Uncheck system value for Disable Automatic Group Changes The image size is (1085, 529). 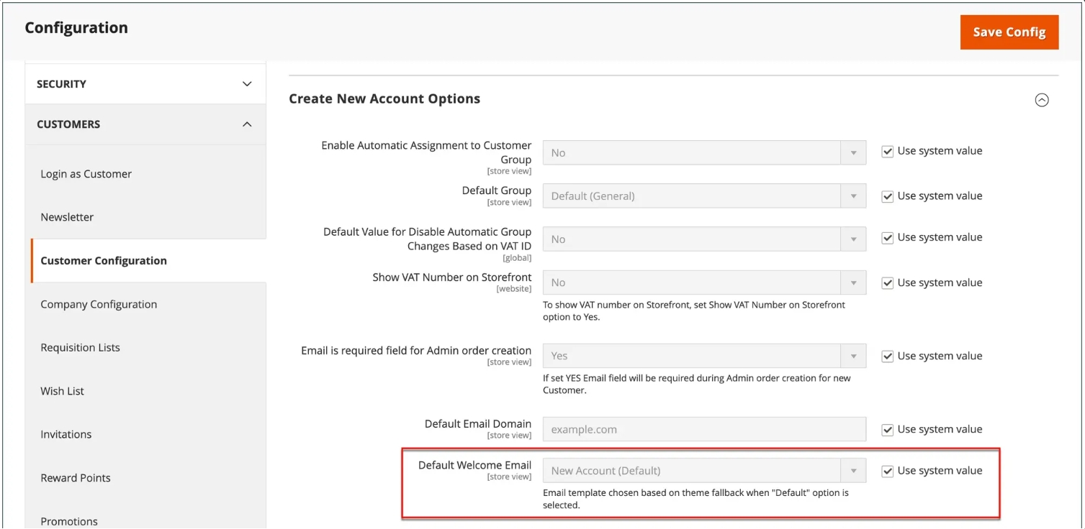pyautogui.click(x=887, y=238)
